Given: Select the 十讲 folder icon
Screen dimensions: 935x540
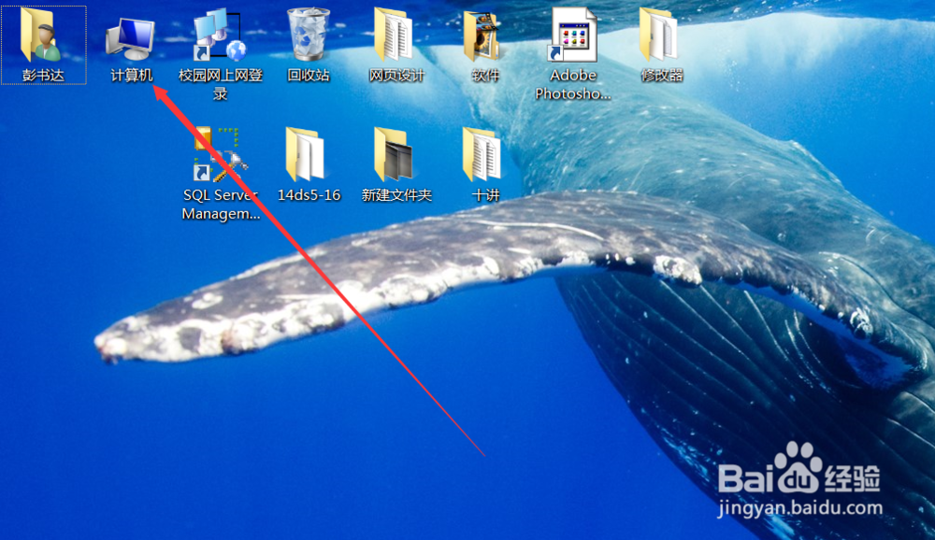Looking at the screenshot, I should click(x=482, y=154).
